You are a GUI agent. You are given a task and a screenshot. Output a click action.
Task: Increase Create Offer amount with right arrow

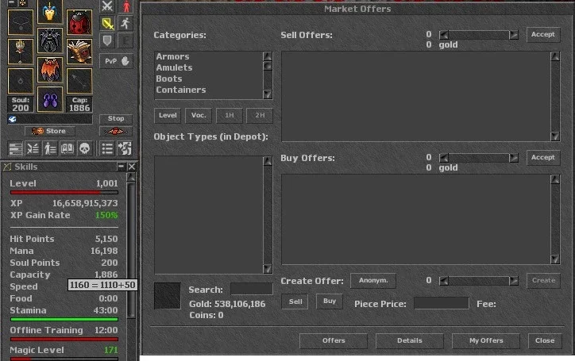coord(513,281)
